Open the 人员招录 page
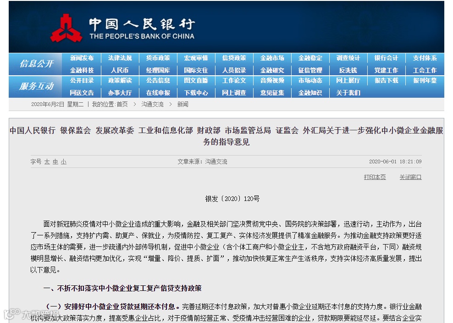This screenshot has width=453, height=323. click(234, 70)
